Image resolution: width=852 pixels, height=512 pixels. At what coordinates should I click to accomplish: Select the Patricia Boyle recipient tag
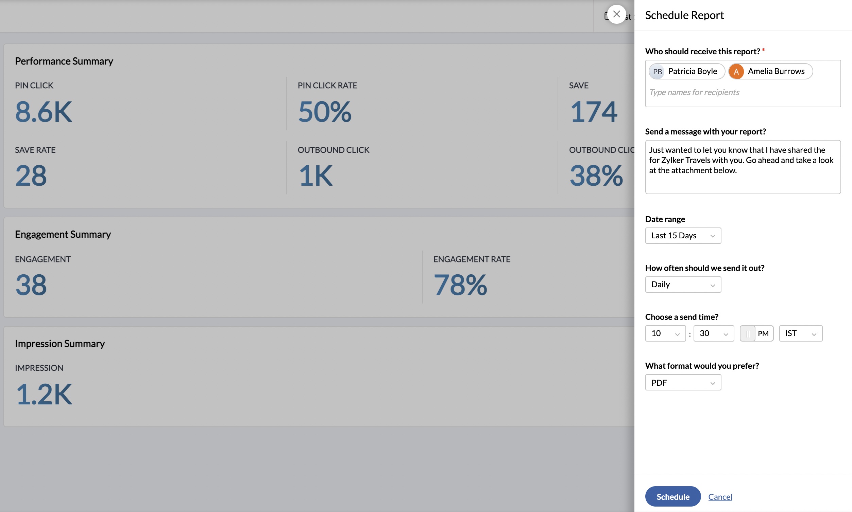(692, 71)
